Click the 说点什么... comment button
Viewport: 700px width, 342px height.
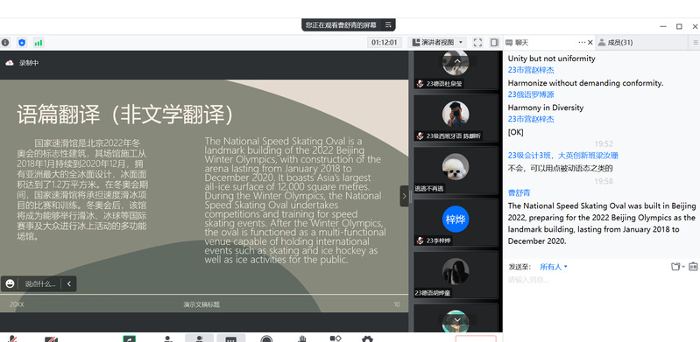coord(40,283)
